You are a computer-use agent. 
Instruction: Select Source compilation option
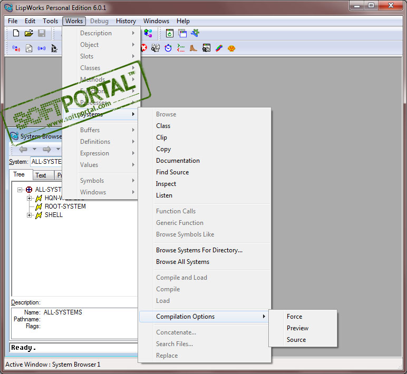pyautogui.click(x=303, y=340)
